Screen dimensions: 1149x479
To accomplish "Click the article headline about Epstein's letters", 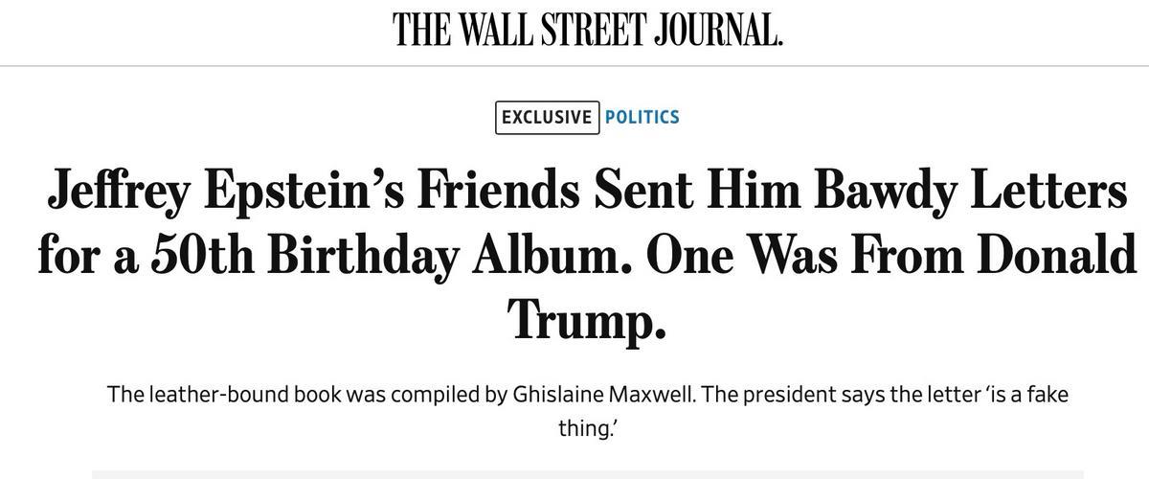I will click(586, 256).
